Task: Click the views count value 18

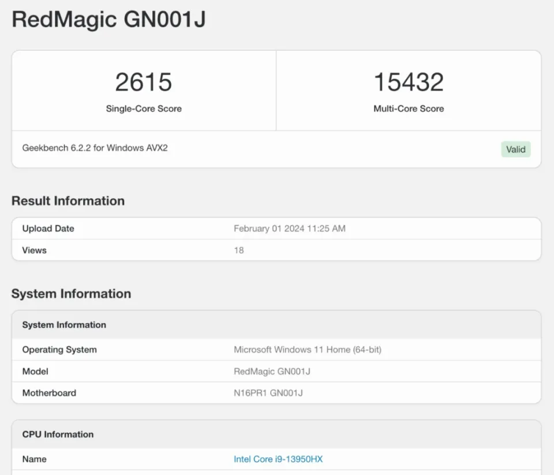Action: [239, 250]
